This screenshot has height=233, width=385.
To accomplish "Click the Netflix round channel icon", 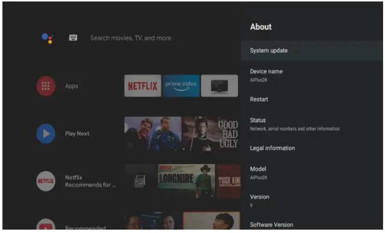I will tap(46, 181).
